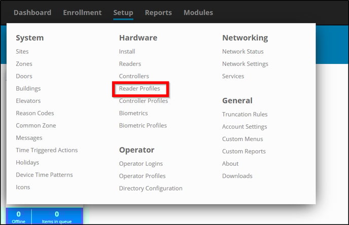Open Directory Configuration
The image size is (349, 225).
tap(151, 189)
